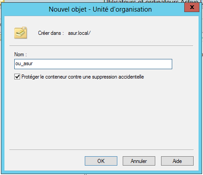This screenshot has width=203, height=175.
Task: Open help via the Aide button
Action: (x=177, y=161)
